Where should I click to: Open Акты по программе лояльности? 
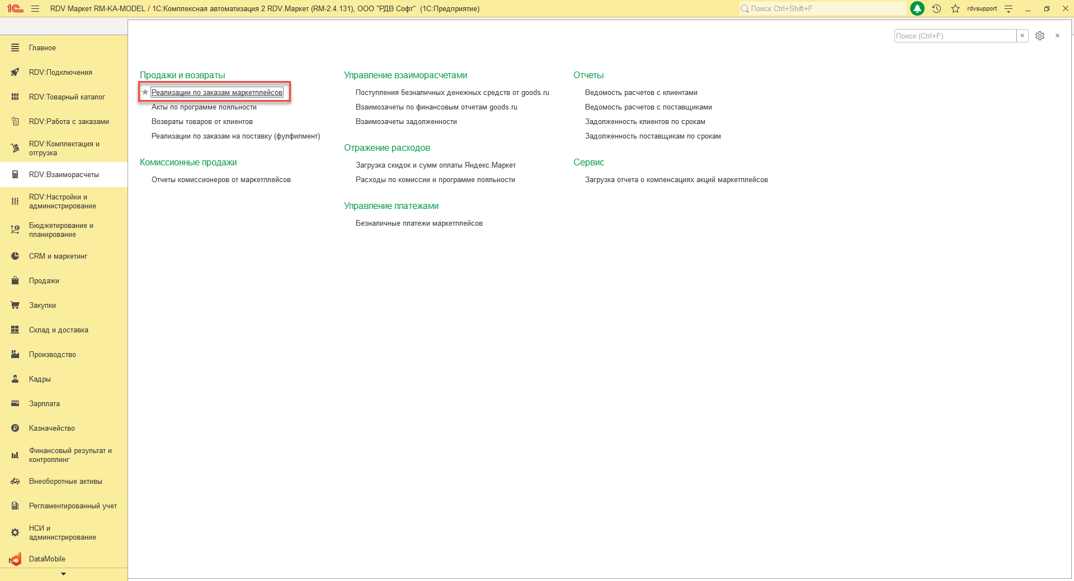tap(204, 107)
